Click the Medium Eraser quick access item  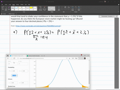tap(11, 14)
